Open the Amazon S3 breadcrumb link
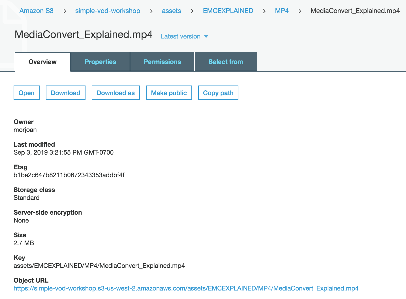 36,11
